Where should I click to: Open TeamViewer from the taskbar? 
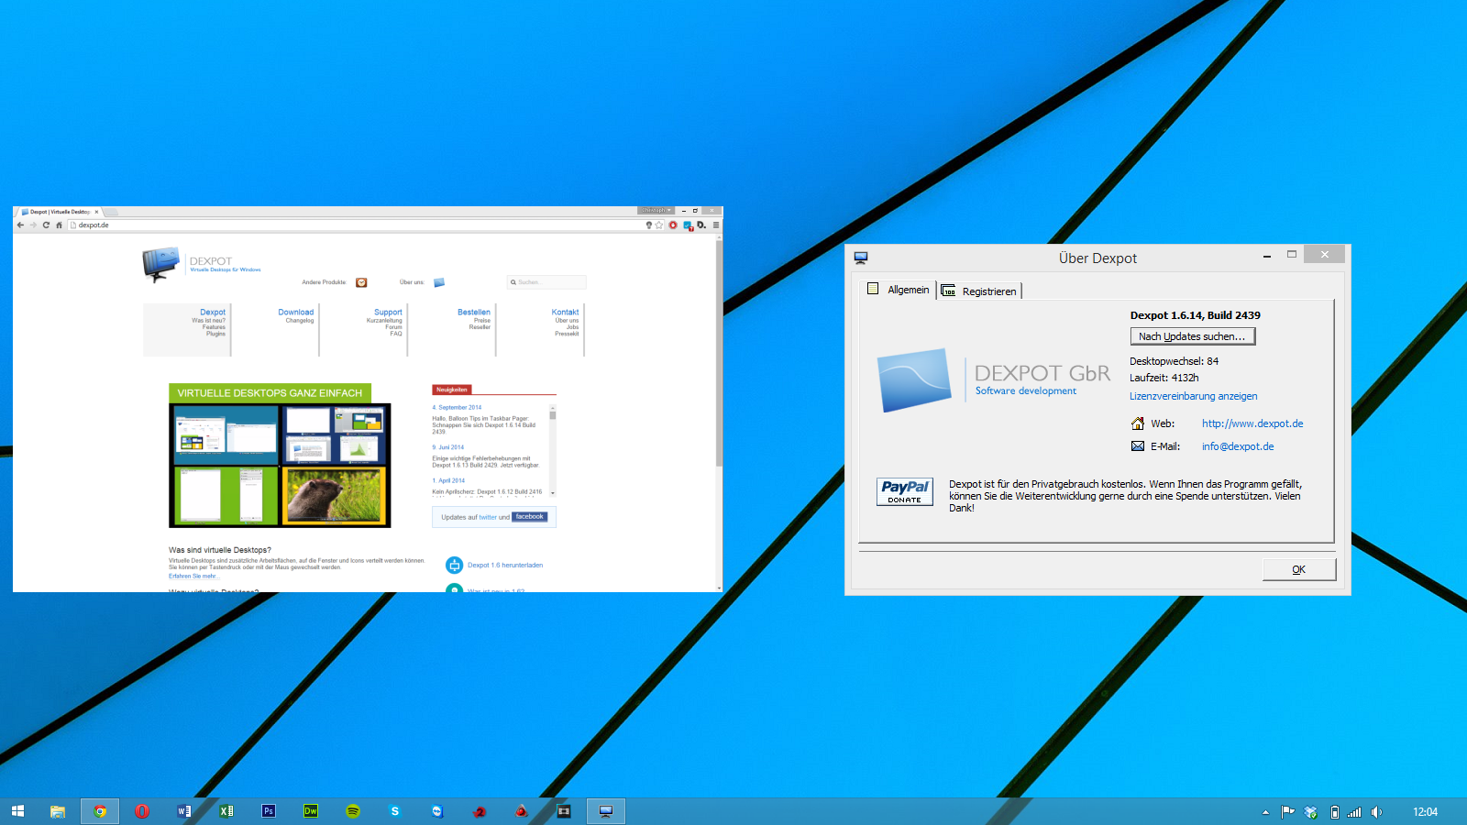coord(437,811)
